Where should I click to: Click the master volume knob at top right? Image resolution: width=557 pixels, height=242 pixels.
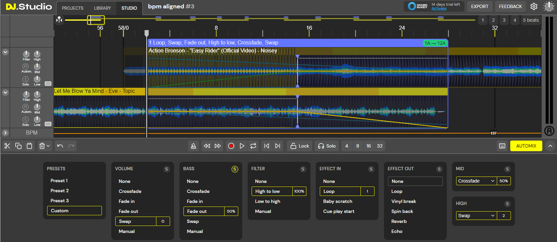pos(548,6)
